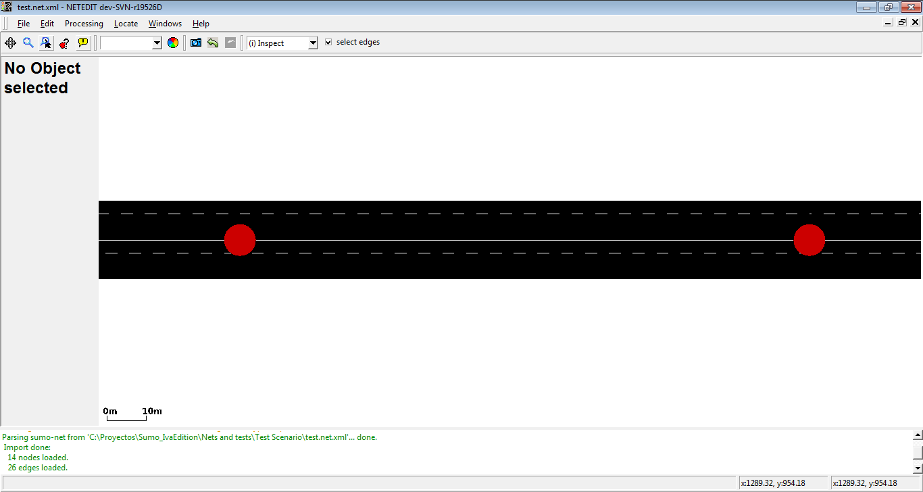
Task: Click the red question mark icon
Action: pos(64,43)
